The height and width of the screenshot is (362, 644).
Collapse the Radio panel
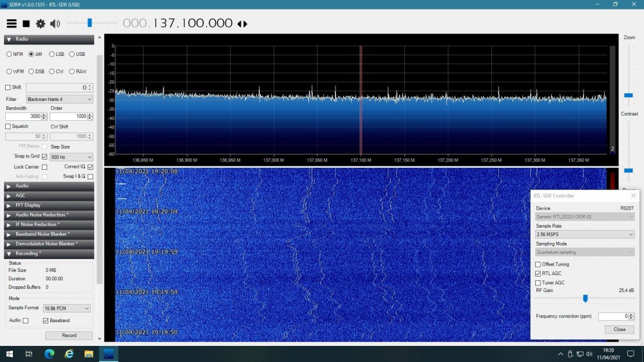[49, 39]
